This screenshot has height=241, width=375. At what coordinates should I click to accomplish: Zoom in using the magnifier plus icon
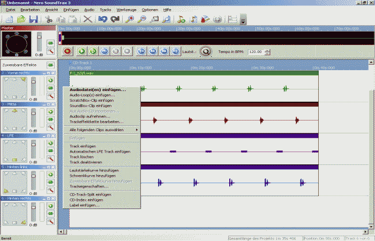click(130, 19)
